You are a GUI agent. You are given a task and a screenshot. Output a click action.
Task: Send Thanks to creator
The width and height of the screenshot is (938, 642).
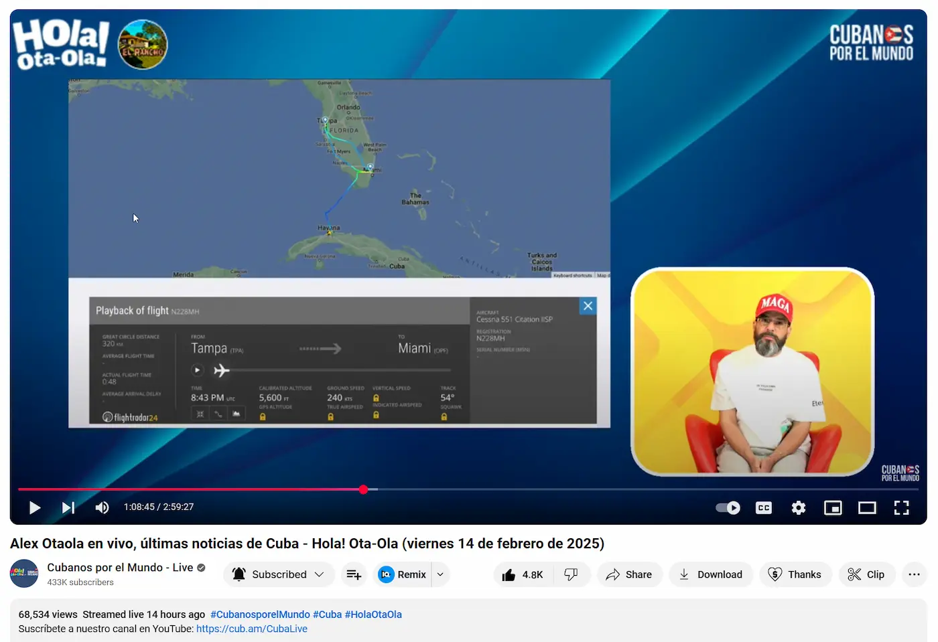click(x=795, y=574)
